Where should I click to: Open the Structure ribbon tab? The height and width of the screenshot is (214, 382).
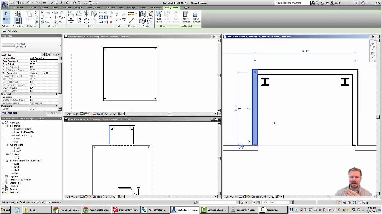click(32, 7)
